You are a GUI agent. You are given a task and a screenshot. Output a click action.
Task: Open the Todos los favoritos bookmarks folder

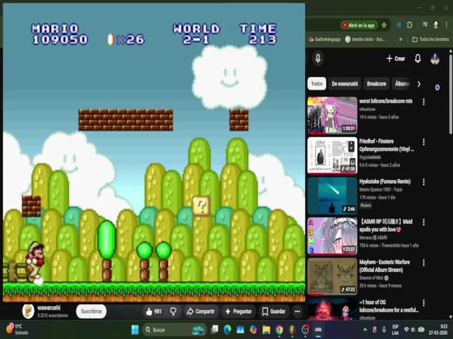pos(430,39)
